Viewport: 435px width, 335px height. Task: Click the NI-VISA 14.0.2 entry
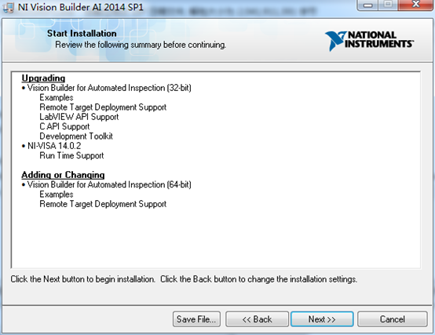coord(54,146)
